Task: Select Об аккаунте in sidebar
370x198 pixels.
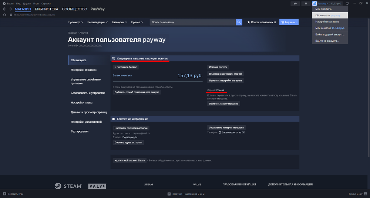Action: [x=88, y=60]
